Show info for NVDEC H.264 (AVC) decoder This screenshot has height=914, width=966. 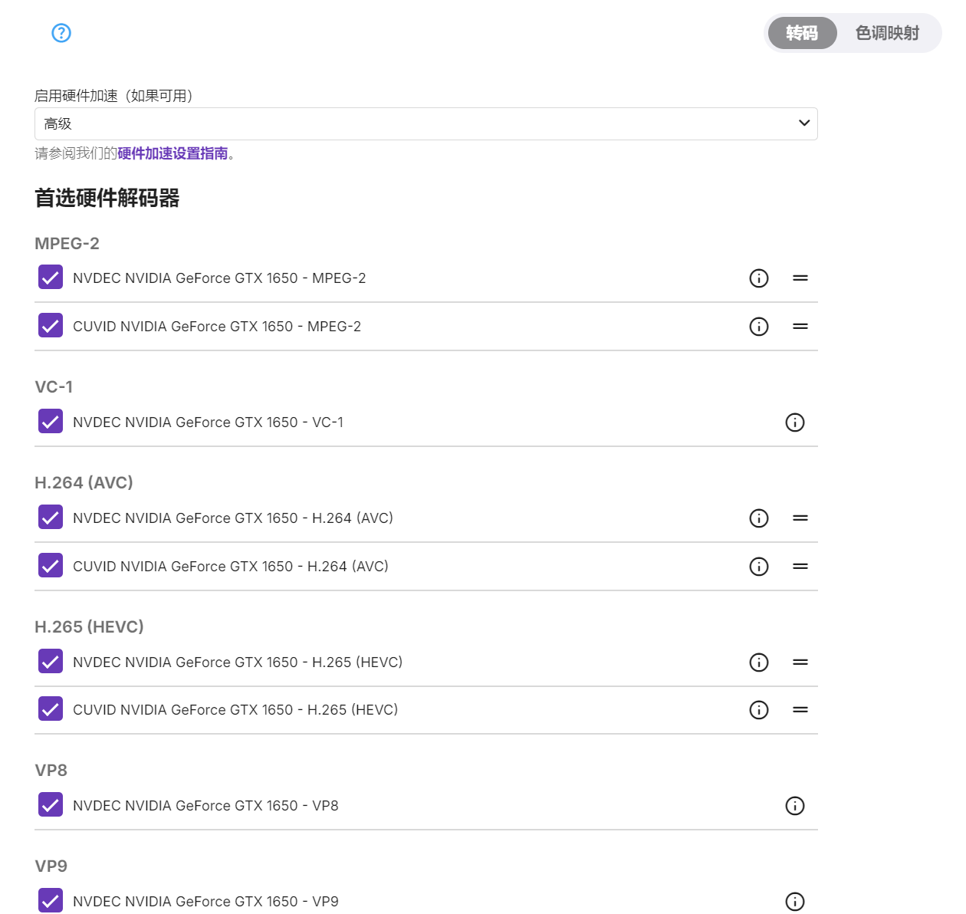click(759, 518)
